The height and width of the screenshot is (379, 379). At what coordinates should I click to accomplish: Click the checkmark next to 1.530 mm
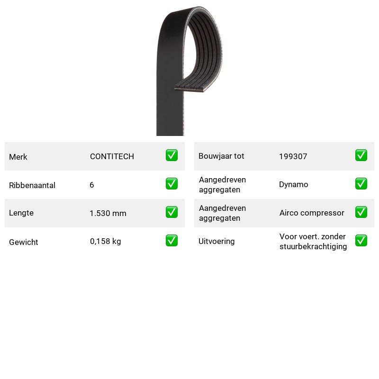pos(171,212)
